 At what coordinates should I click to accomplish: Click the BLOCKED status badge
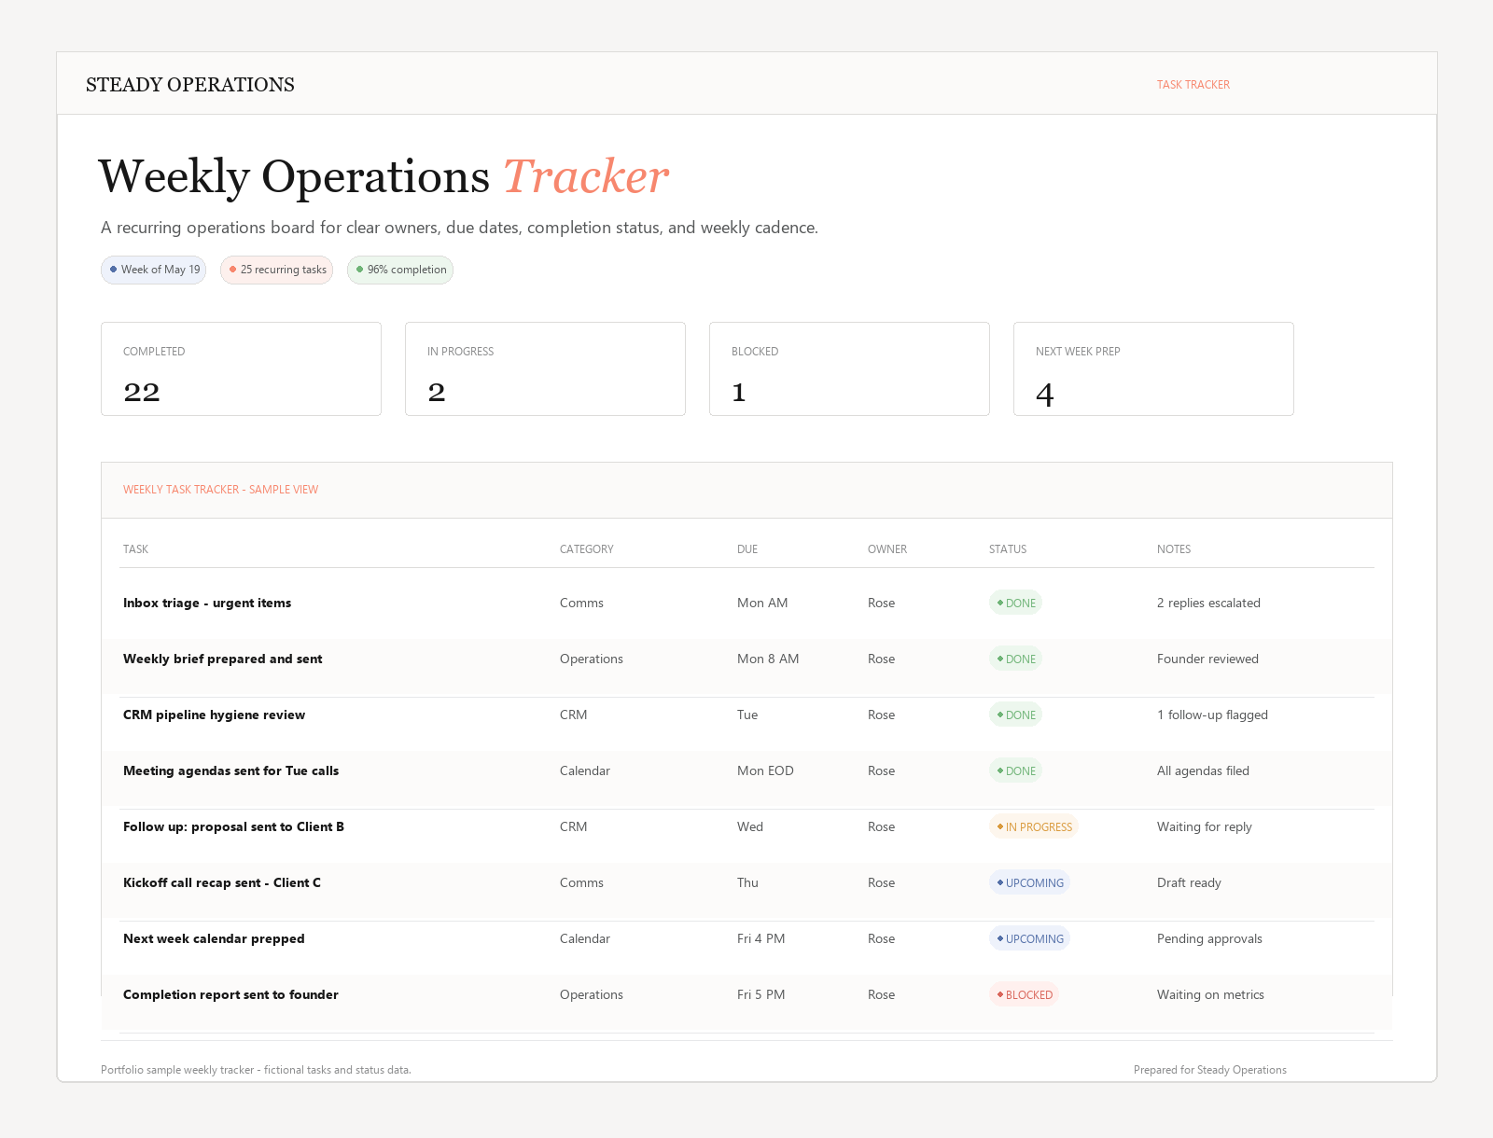pos(1024,994)
